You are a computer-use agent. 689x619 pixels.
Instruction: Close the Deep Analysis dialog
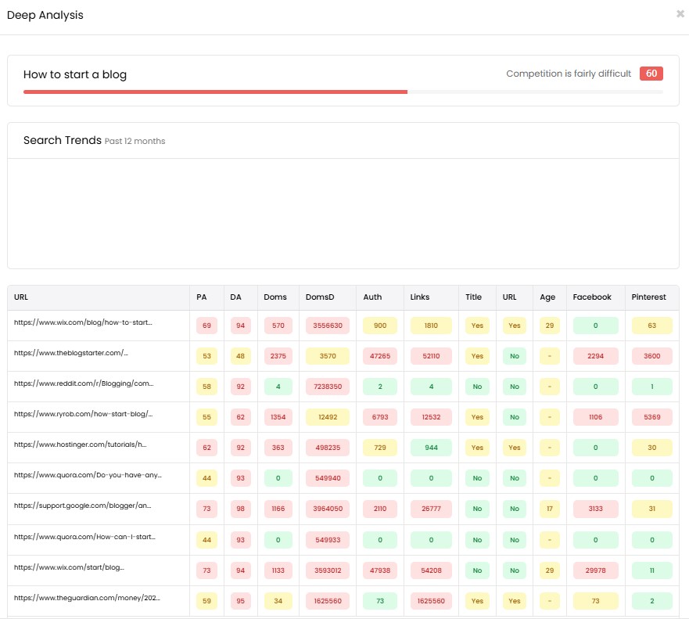[680, 14]
